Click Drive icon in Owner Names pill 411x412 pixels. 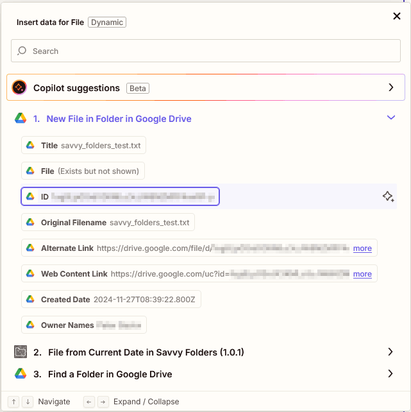30,325
